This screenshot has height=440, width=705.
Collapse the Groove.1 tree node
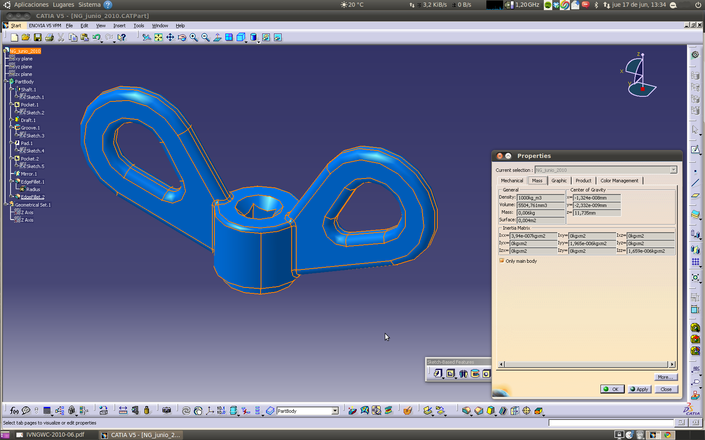point(11,127)
